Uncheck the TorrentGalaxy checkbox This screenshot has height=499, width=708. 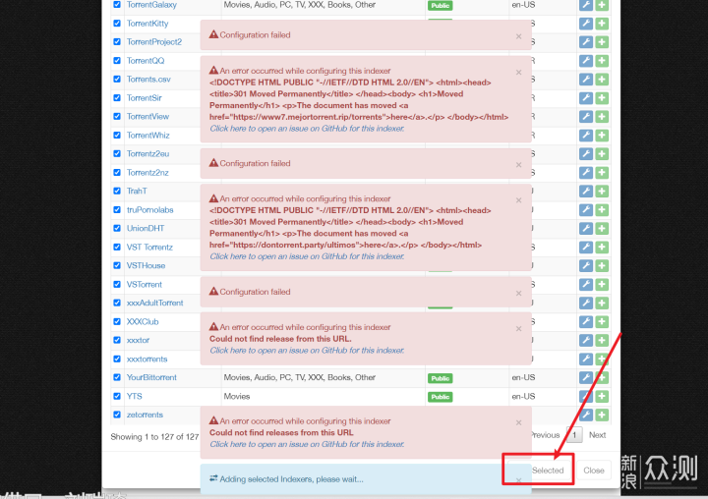coord(117,5)
